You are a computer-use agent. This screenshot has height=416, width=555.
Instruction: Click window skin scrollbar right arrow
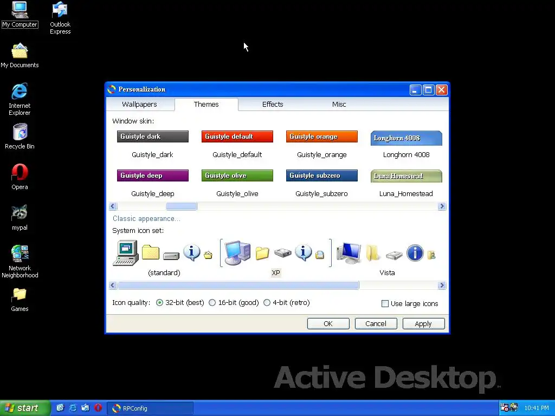442,206
